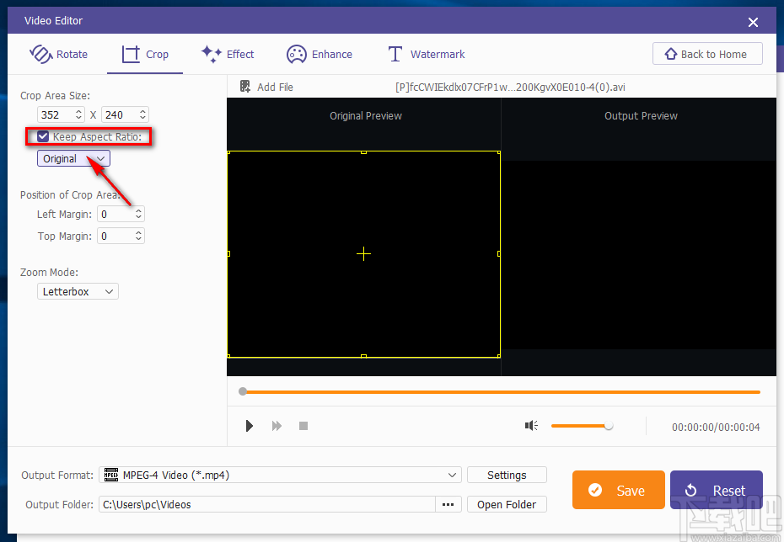Browse output folder with ellipsis button
Screen dimensions: 784x542
pyautogui.click(x=448, y=504)
